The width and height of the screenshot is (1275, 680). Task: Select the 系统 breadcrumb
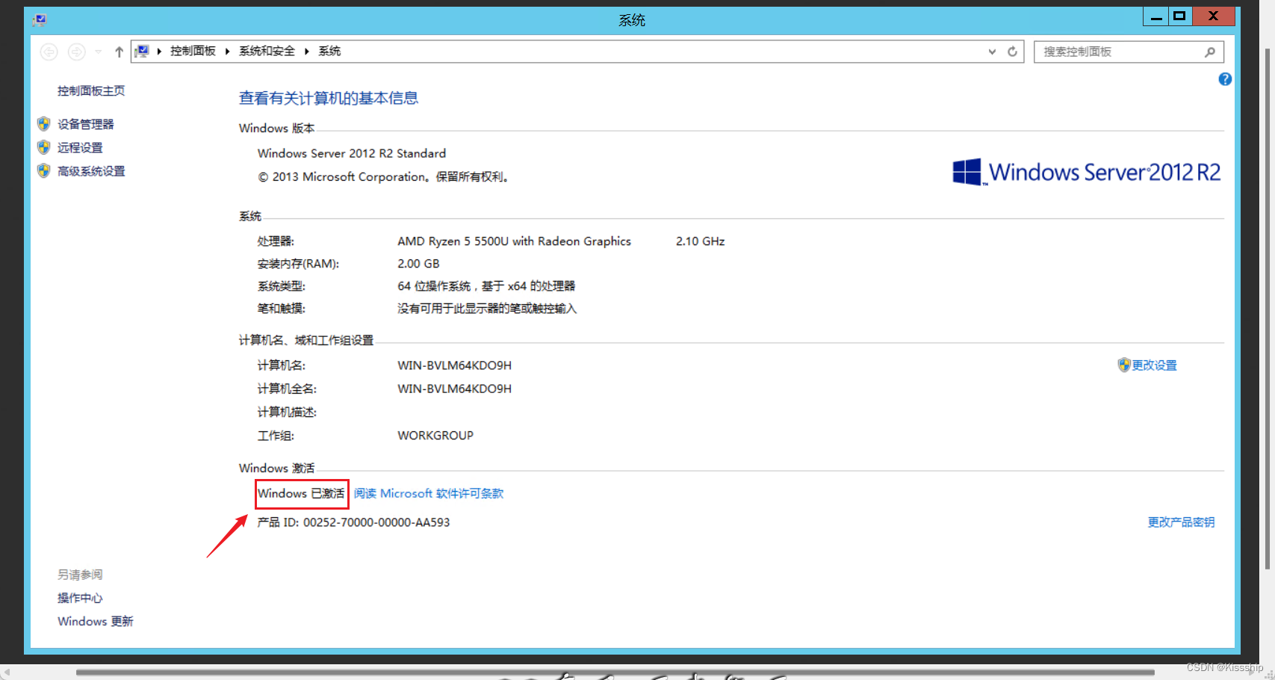pos(329,51)
